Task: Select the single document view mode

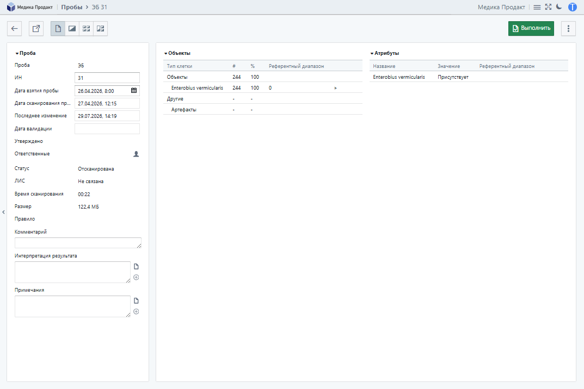Action: tap(58, 29)
